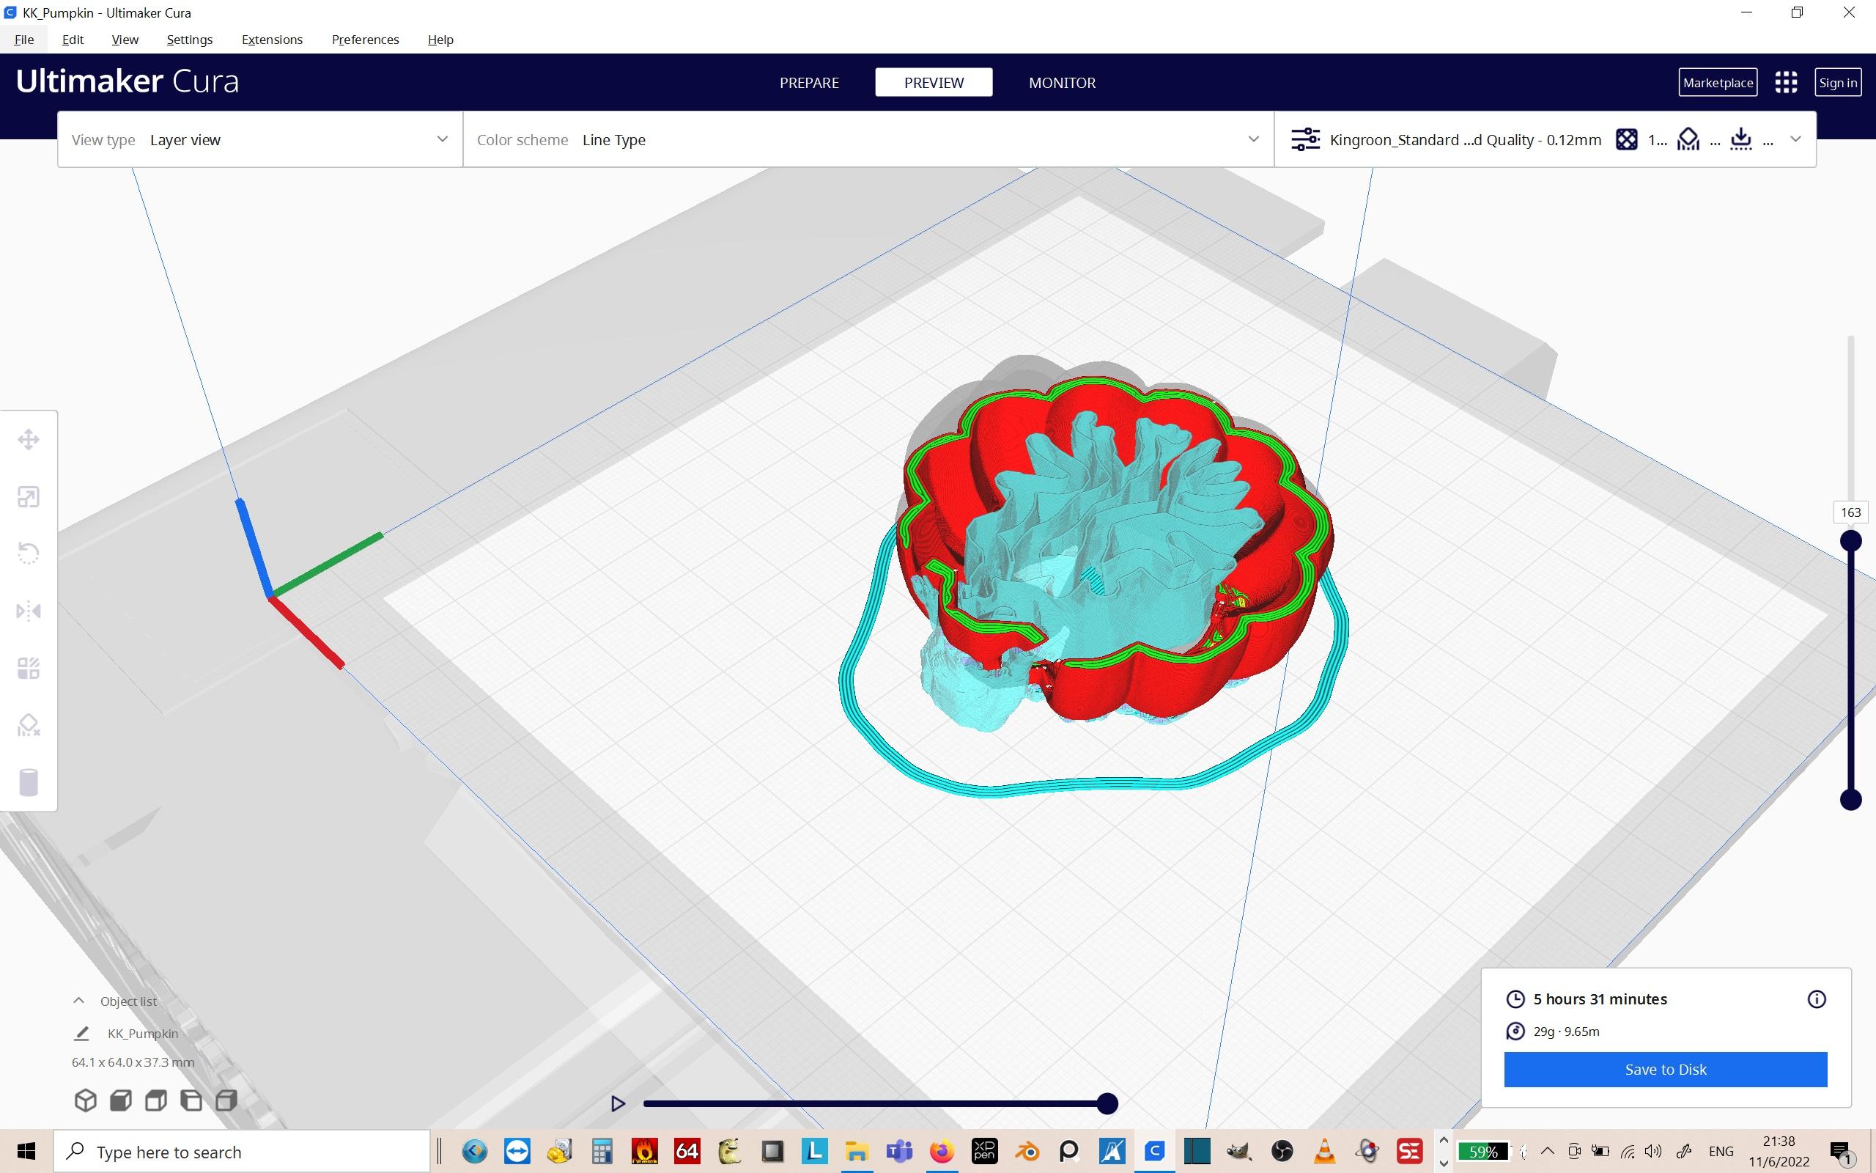1876x1173 pixels.
Task: Click the cylinder custom supports tool
Action: coord(29,782)
